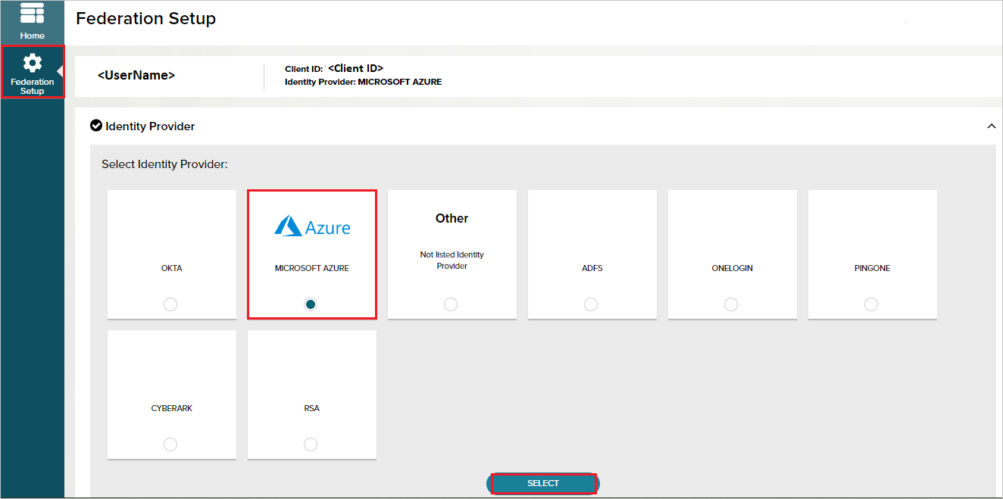Click the Federation Setup gear icon
The image size is (1003, 499).
point(32,63)
